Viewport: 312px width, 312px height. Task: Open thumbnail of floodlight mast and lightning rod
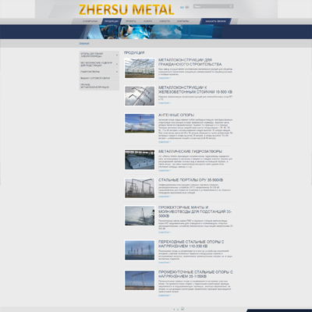140,216
